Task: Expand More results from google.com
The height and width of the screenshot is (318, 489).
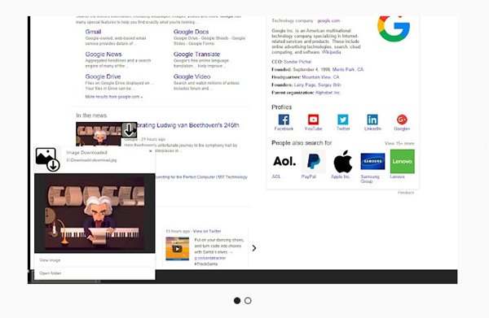Action: click(114, 97)
